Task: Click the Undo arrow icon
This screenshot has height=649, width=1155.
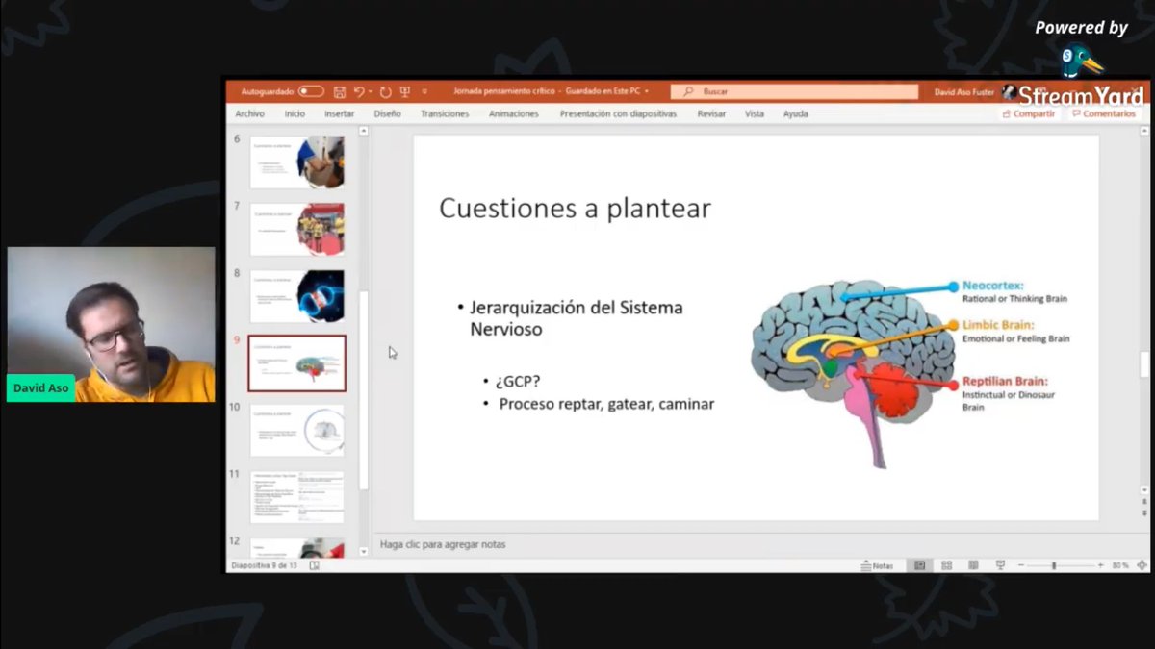Action: coord(358,91)
